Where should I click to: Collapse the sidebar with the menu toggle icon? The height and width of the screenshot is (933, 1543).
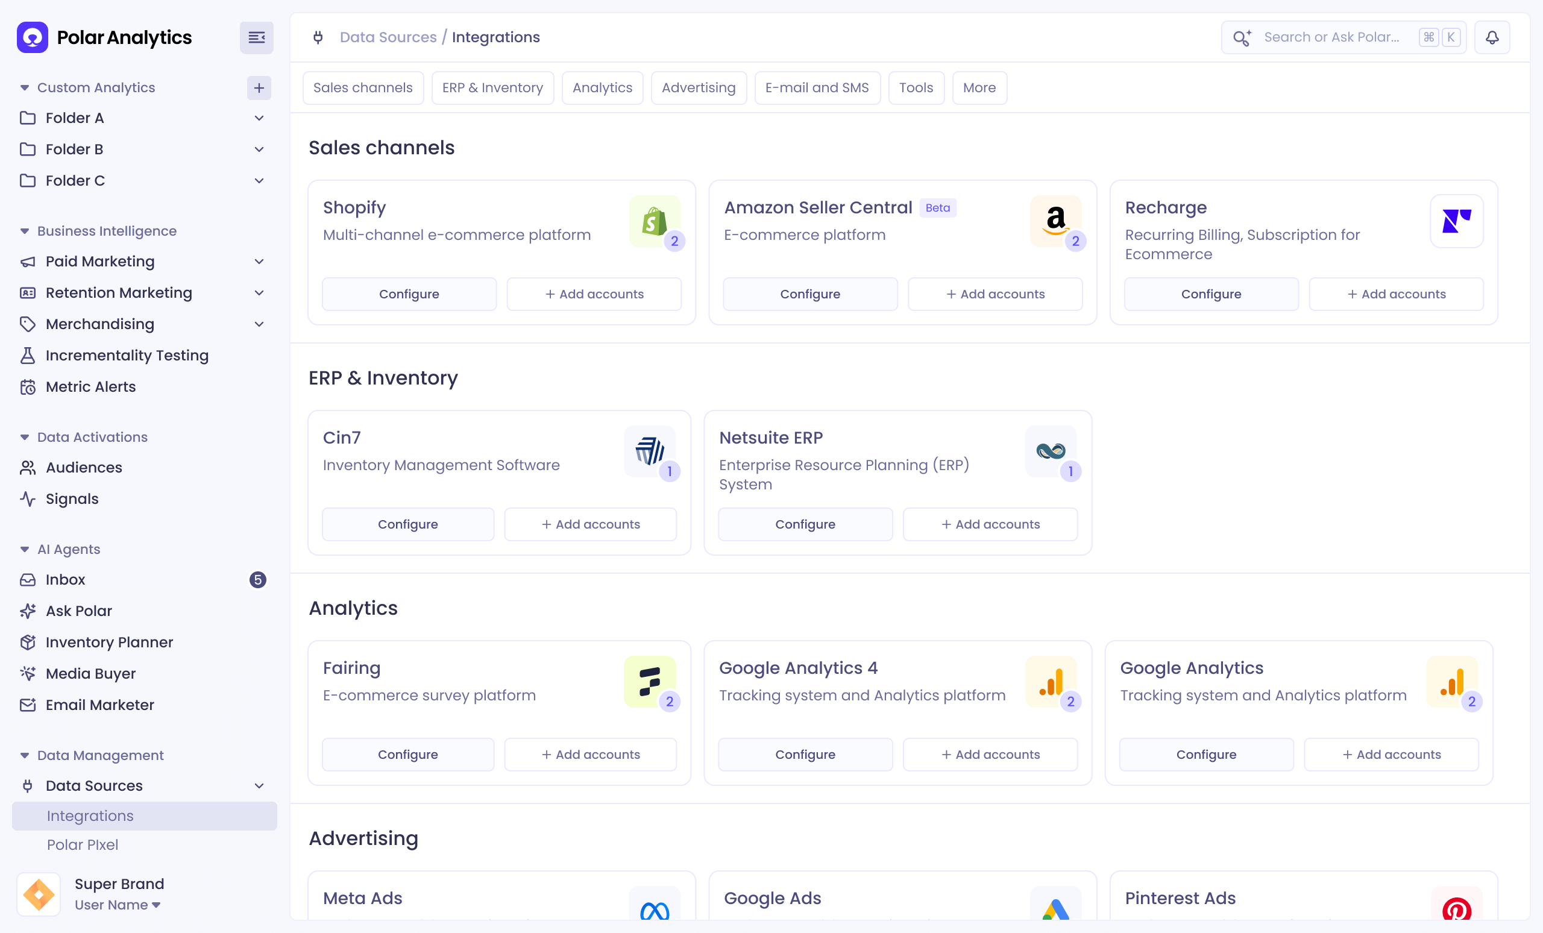point(257,37)
